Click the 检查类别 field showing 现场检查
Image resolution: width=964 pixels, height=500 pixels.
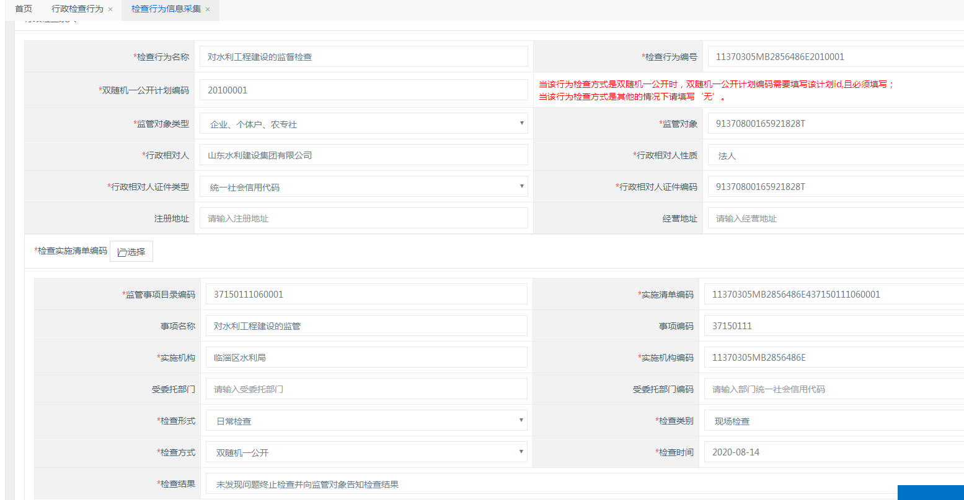[x=834, y=421]
